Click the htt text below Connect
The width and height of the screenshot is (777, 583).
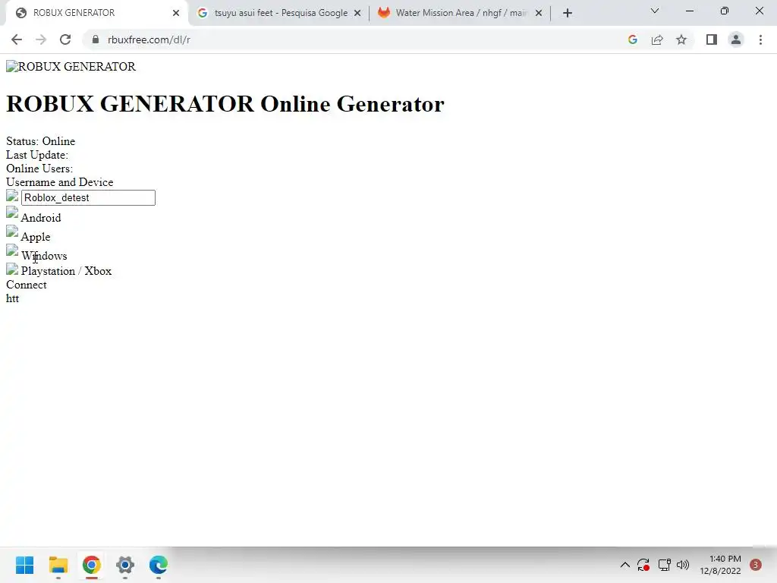(x=12, y=298)
